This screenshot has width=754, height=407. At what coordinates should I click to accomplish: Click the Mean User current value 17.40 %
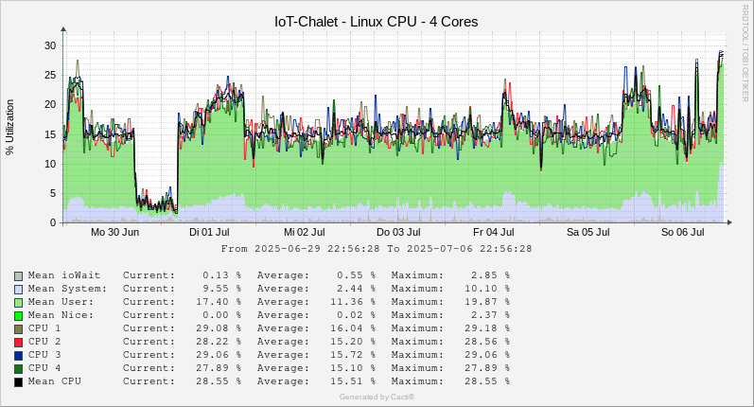[219, 302]
